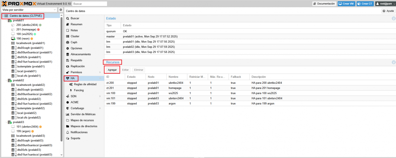Click the Ayuda help button
This screenshot has width=396, height=158.
coord(388,11)
